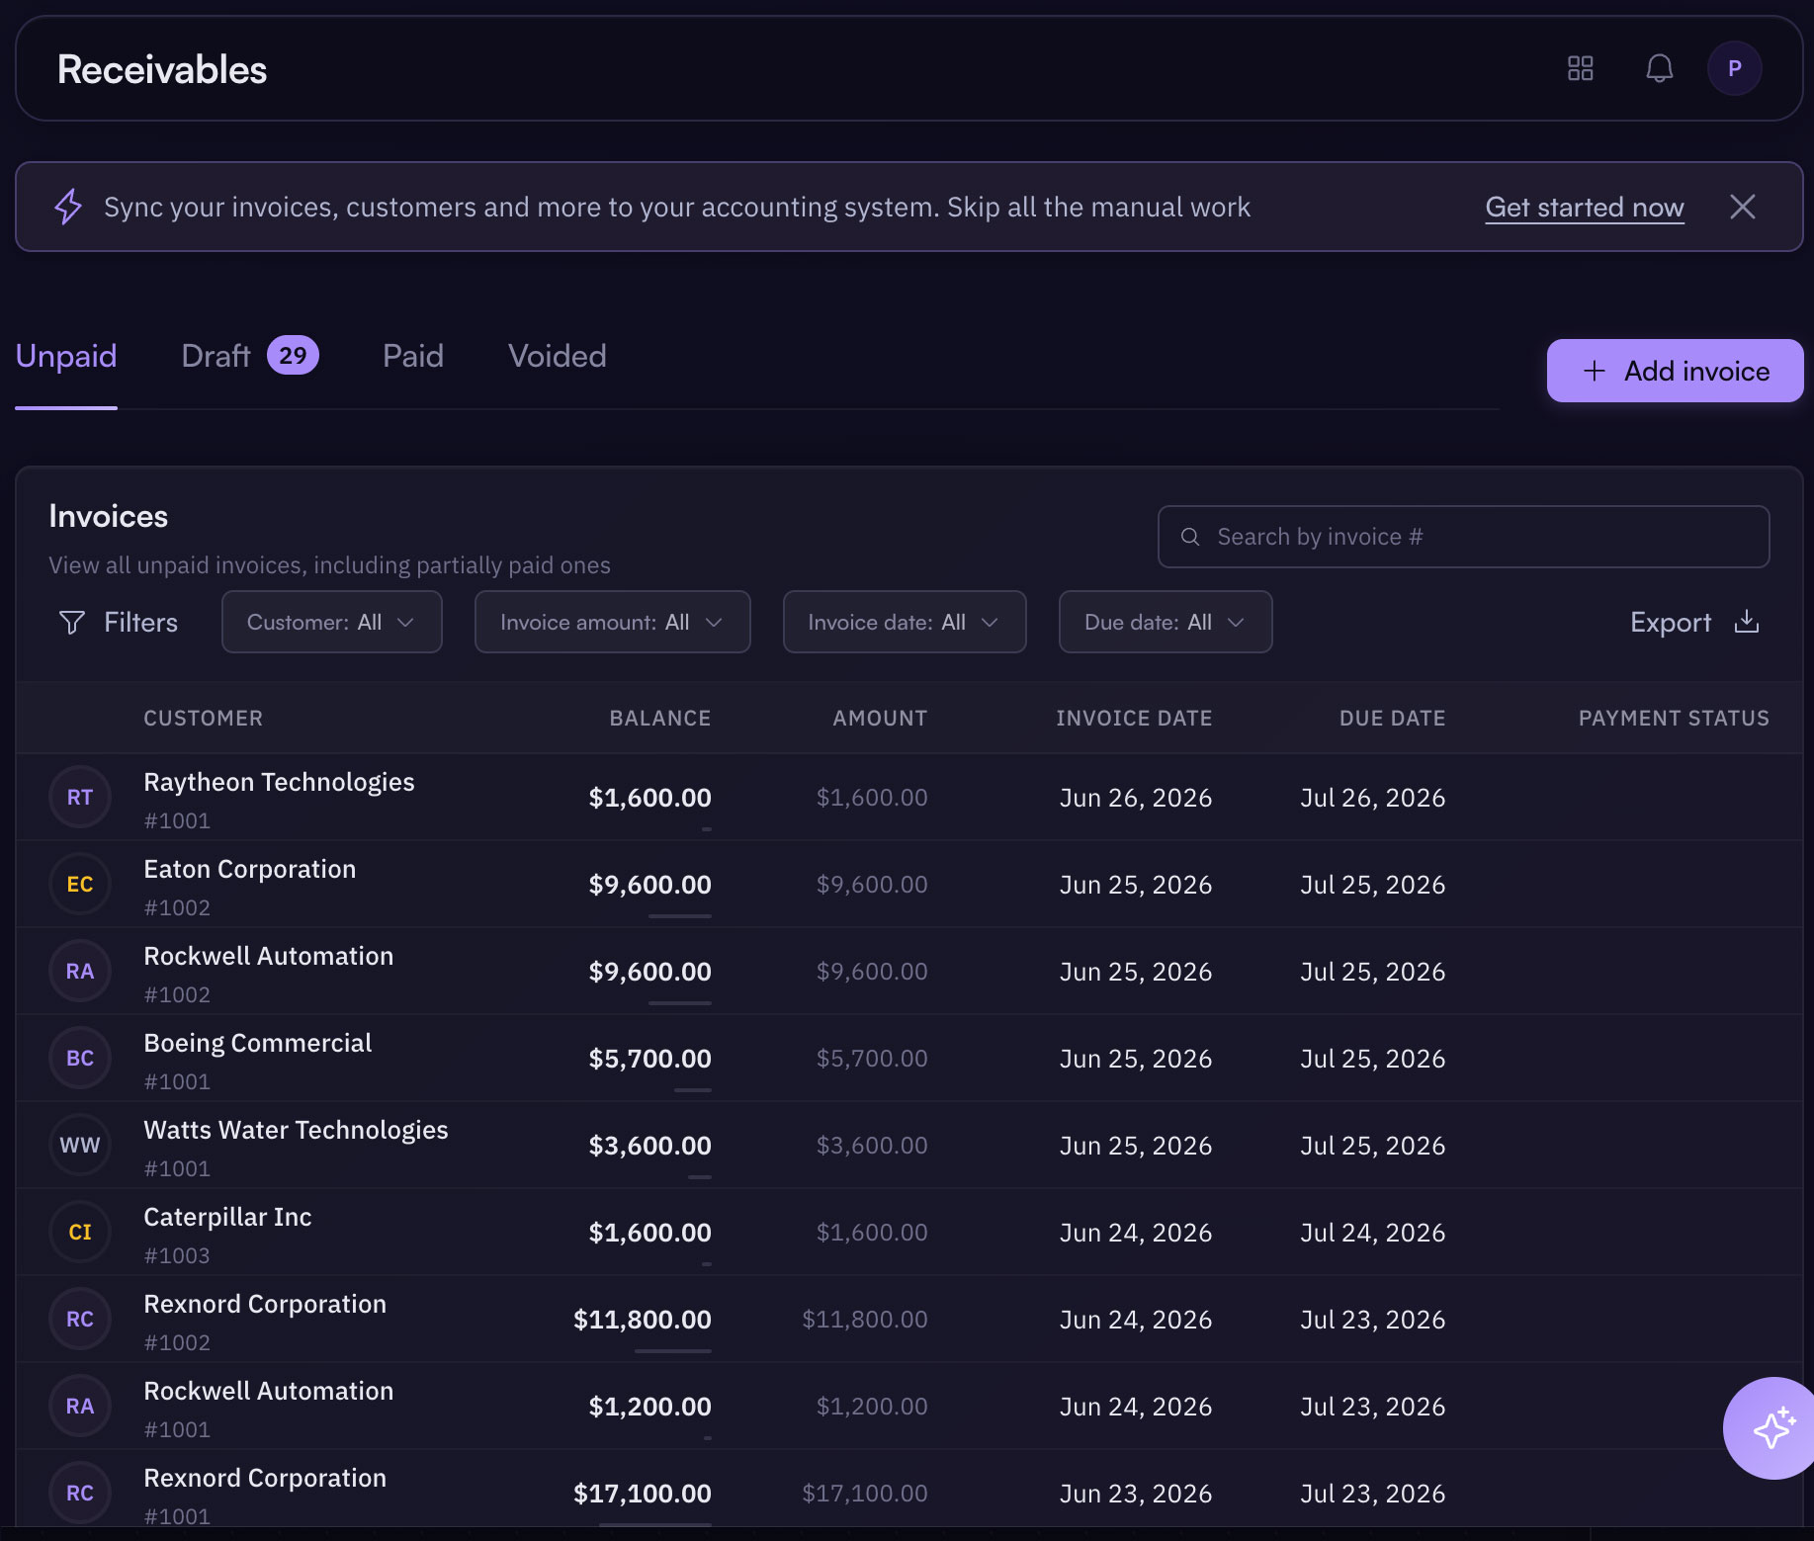Screen dimensions: 1814x1541
Task: Sort by INVOICE DATE column header
Action: [x=1134, y=719]
